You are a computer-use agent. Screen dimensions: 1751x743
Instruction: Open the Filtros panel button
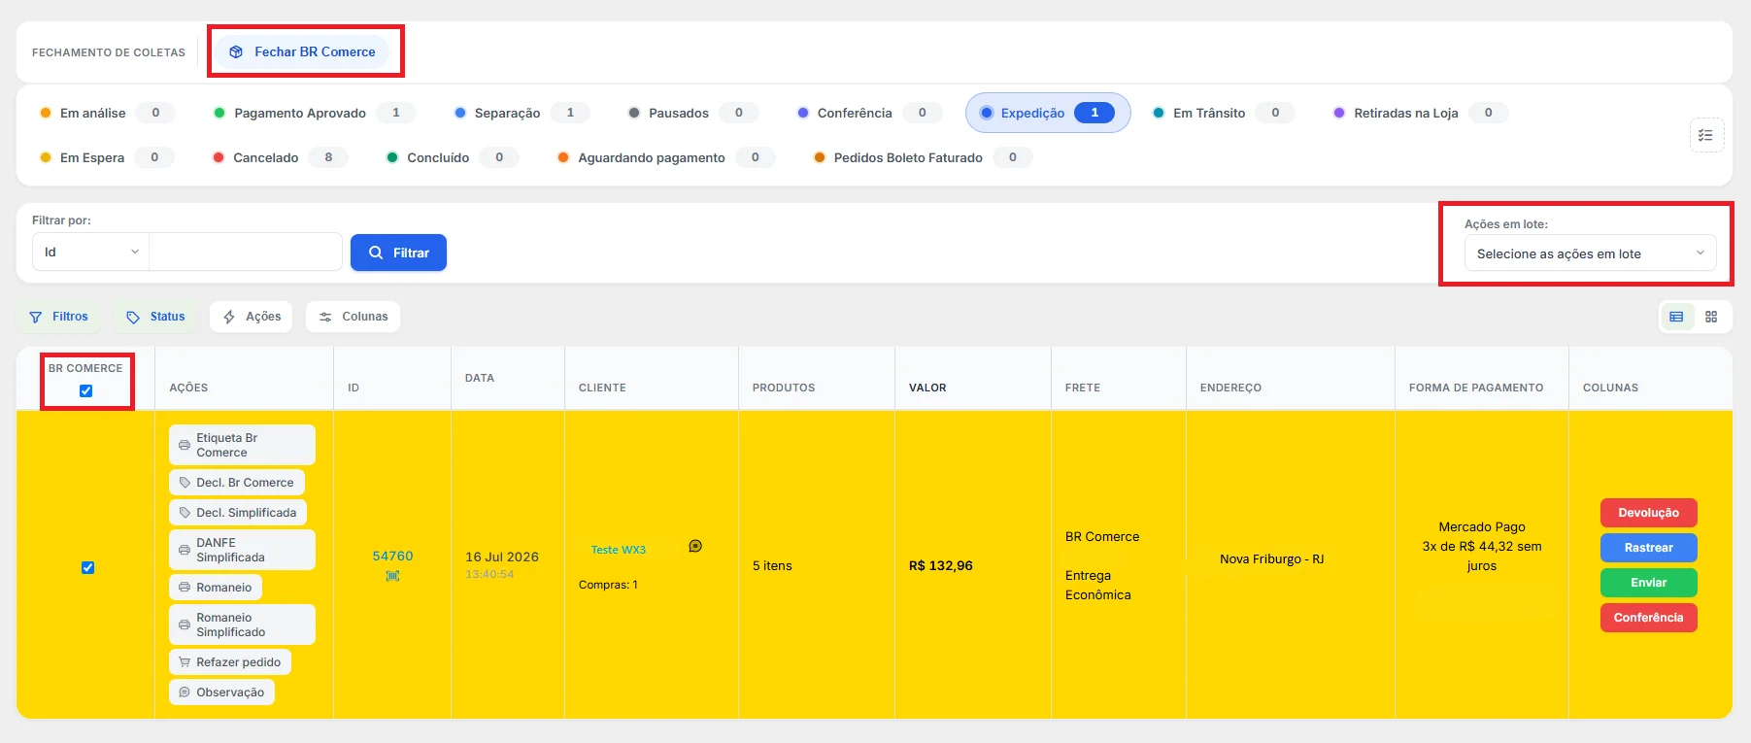[x=58, y=317]
